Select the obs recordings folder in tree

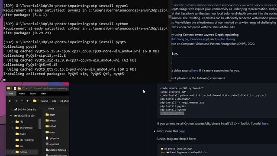pyautogui.click(x=27, y=140)
